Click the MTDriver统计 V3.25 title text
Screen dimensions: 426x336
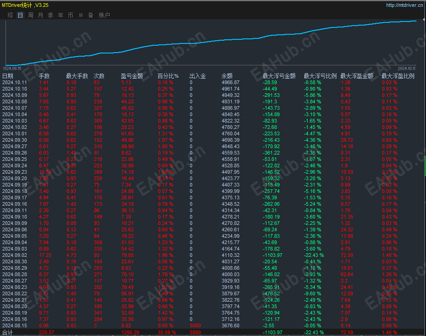(25, 5)
